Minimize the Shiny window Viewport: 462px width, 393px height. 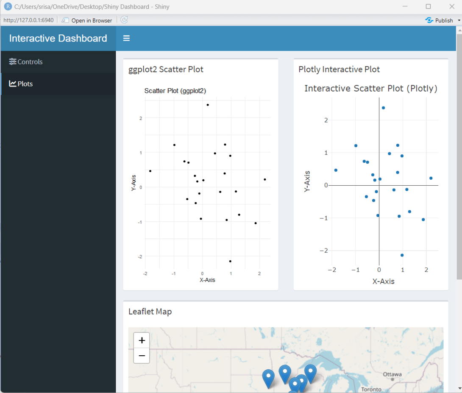pyautogui.click(x=405, y=6)
